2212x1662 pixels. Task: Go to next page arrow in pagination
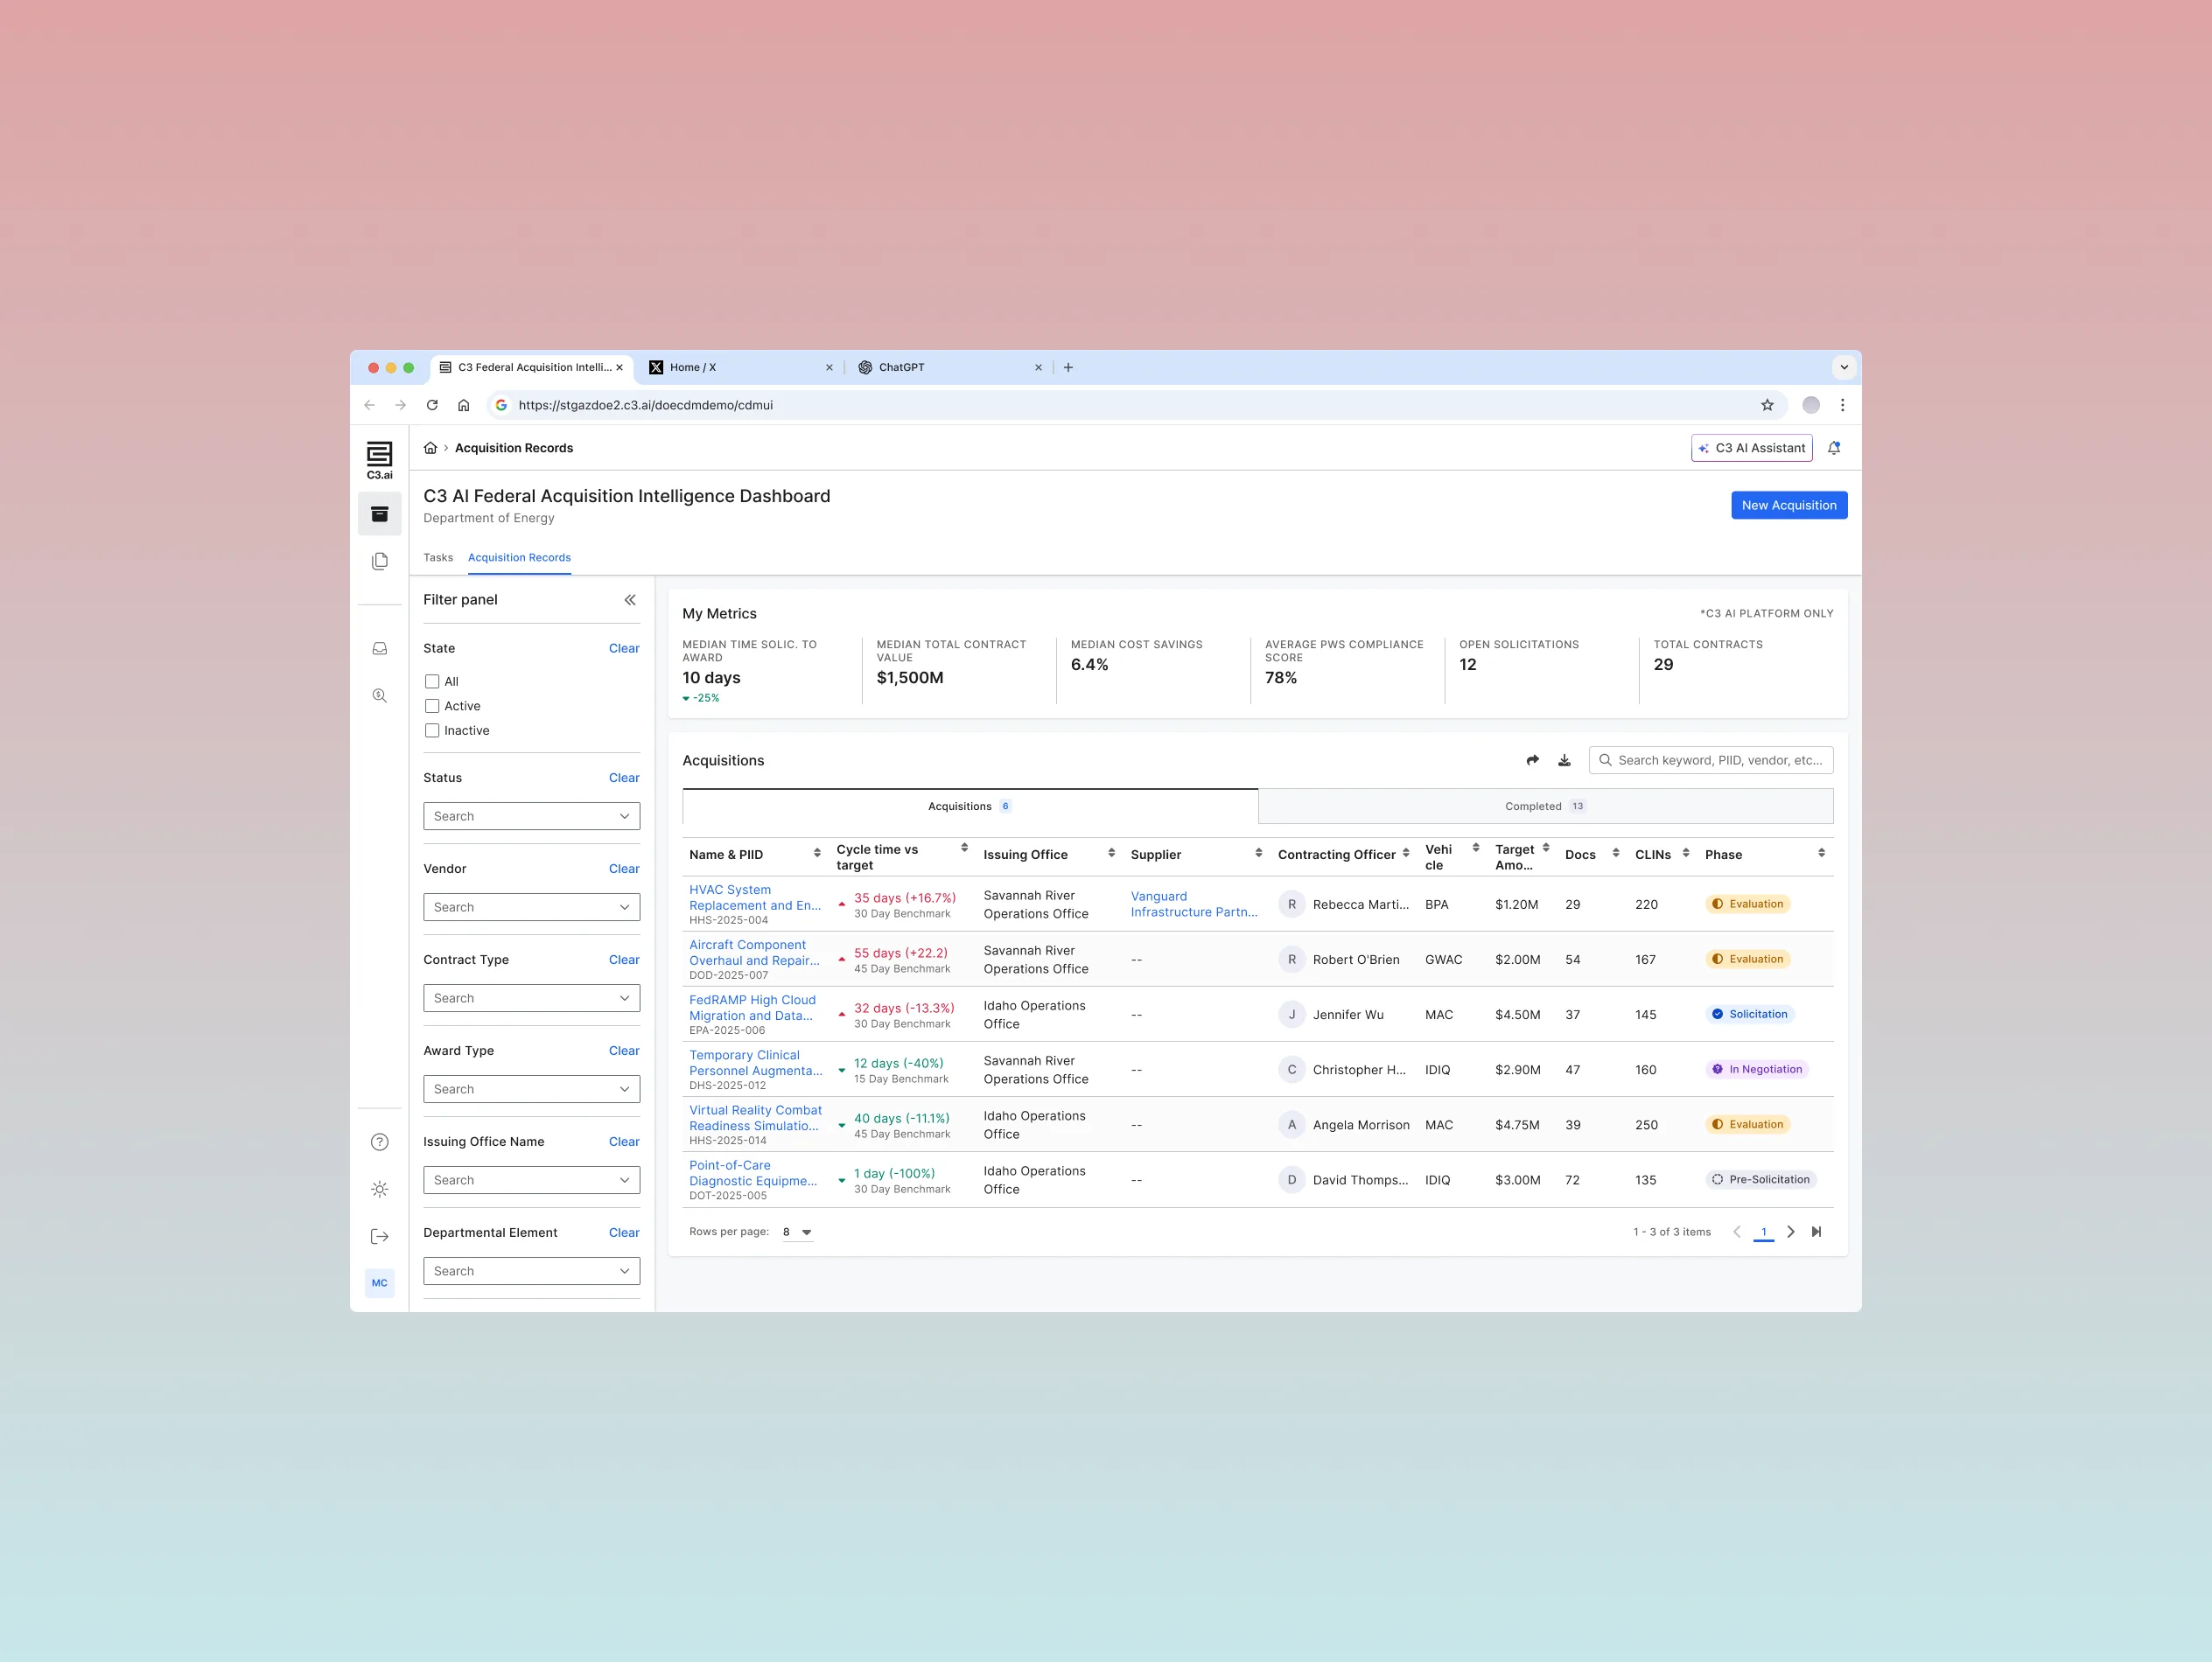1791,1232
